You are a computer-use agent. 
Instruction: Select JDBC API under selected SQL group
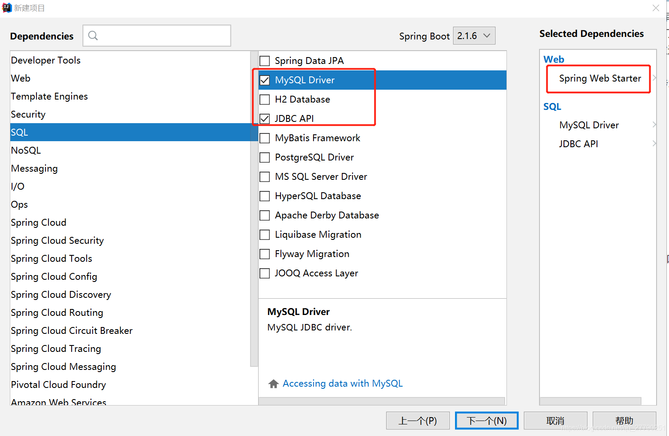click(x=578, y=144)
